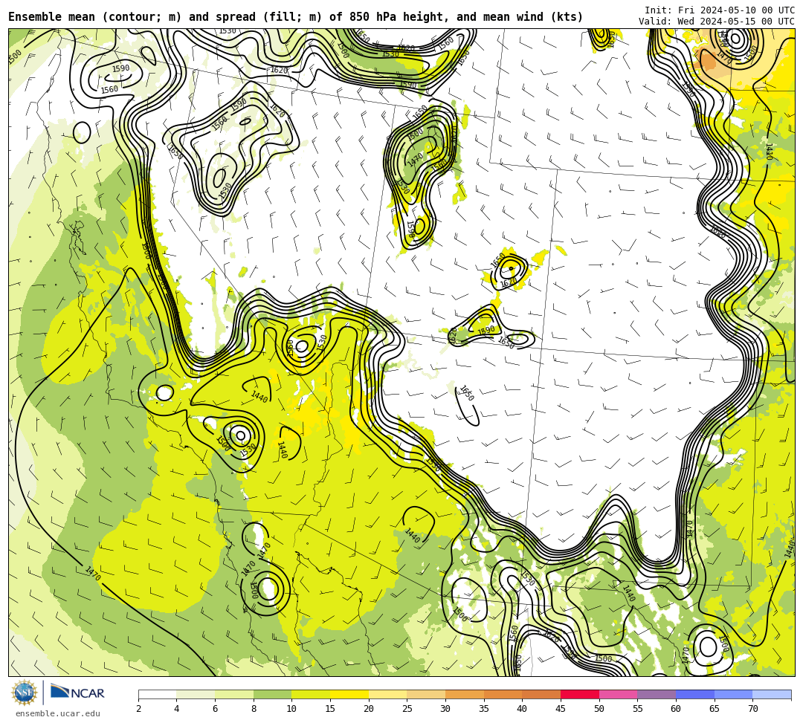Click the color bar tick label 2
803x723 pixels.
click(138, 709)
